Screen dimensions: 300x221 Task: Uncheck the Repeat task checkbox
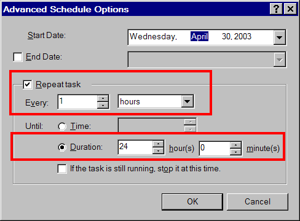pyautogui.click(x=27, y=85)
